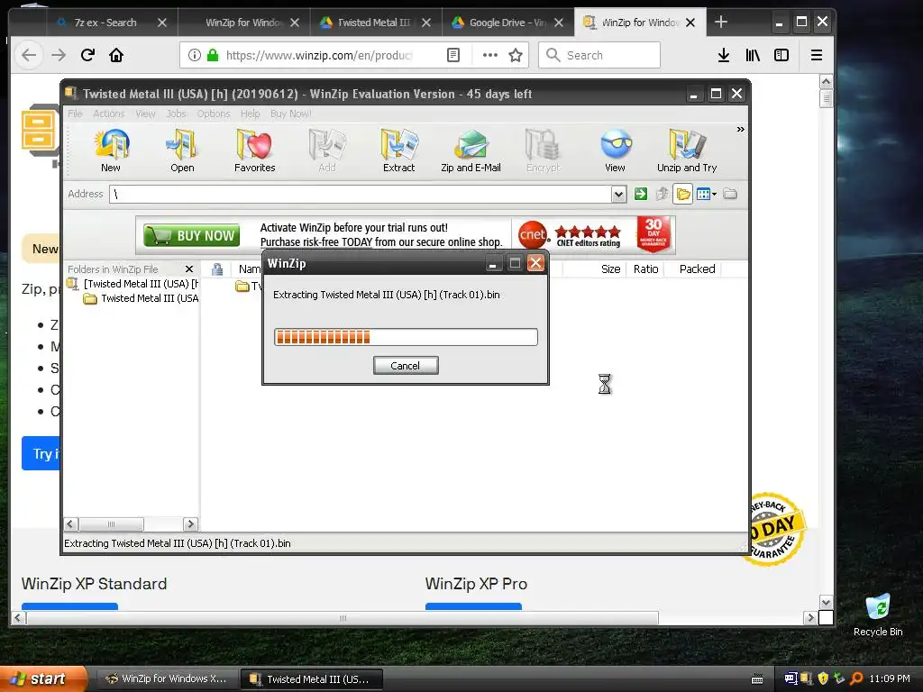Viewport: 923px width, 692px height.
Task: Click folder pane scrollbar left arrow
Action: point(70,524)
